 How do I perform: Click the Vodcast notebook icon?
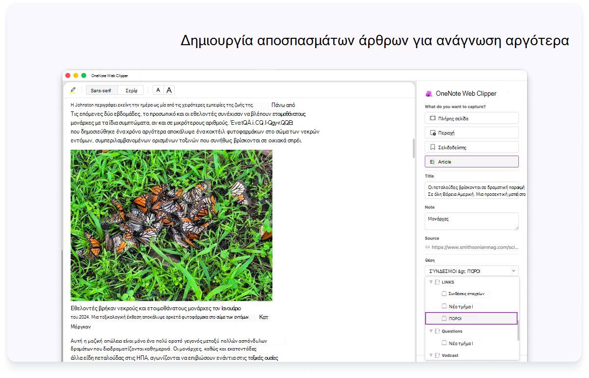coord(437,355)
